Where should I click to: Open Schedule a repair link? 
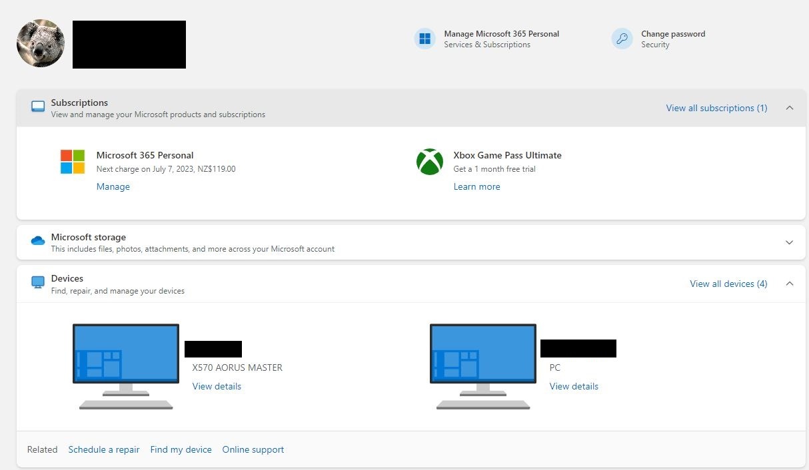pyautogui.click(x=104, y=449)
